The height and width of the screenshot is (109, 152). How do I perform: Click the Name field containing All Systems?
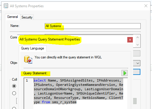click(93, 26)
